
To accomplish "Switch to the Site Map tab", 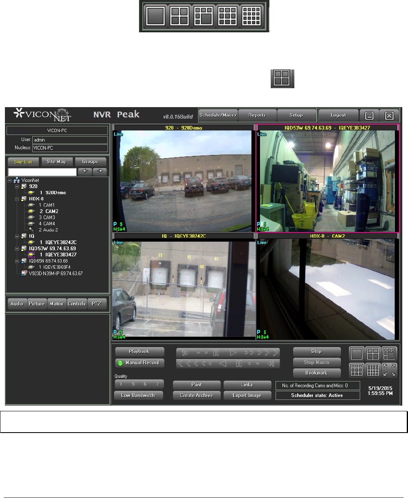I will click(56, 162).
